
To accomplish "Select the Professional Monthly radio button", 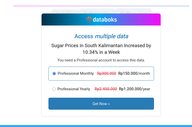I will (x=54, y=74).
